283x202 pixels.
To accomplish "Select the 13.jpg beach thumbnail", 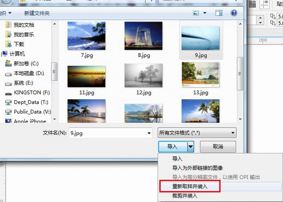I will 201,75.
